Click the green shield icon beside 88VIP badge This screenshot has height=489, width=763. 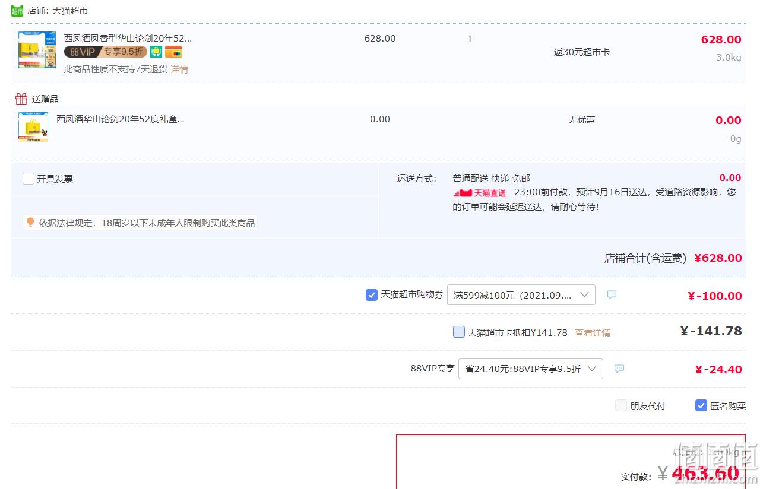click(156, 52)
